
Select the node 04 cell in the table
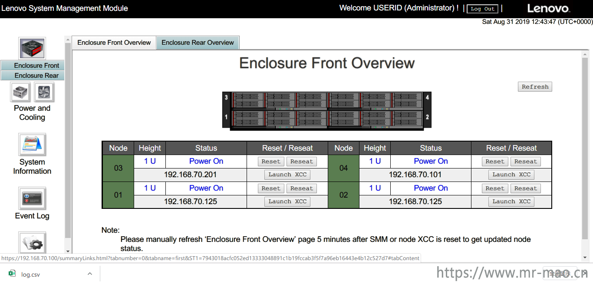point(343,168)
